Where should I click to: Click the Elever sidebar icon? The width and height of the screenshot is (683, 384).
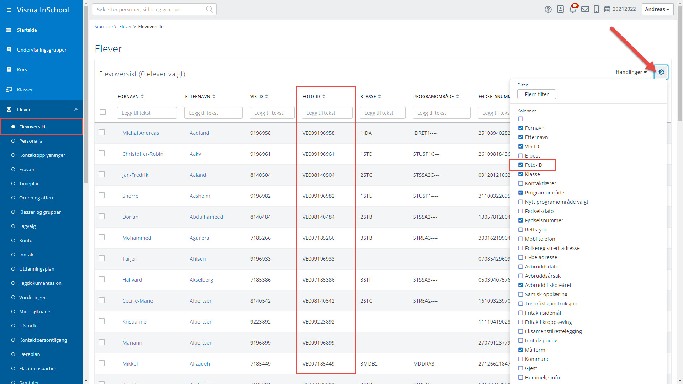point(9,110)
